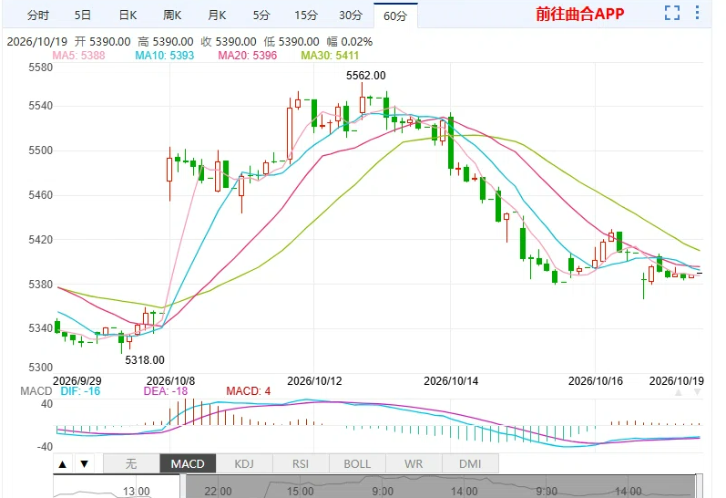Switch to the 分时 tab
The height and width of the screenshot is (498, 726).
(37, 16)
